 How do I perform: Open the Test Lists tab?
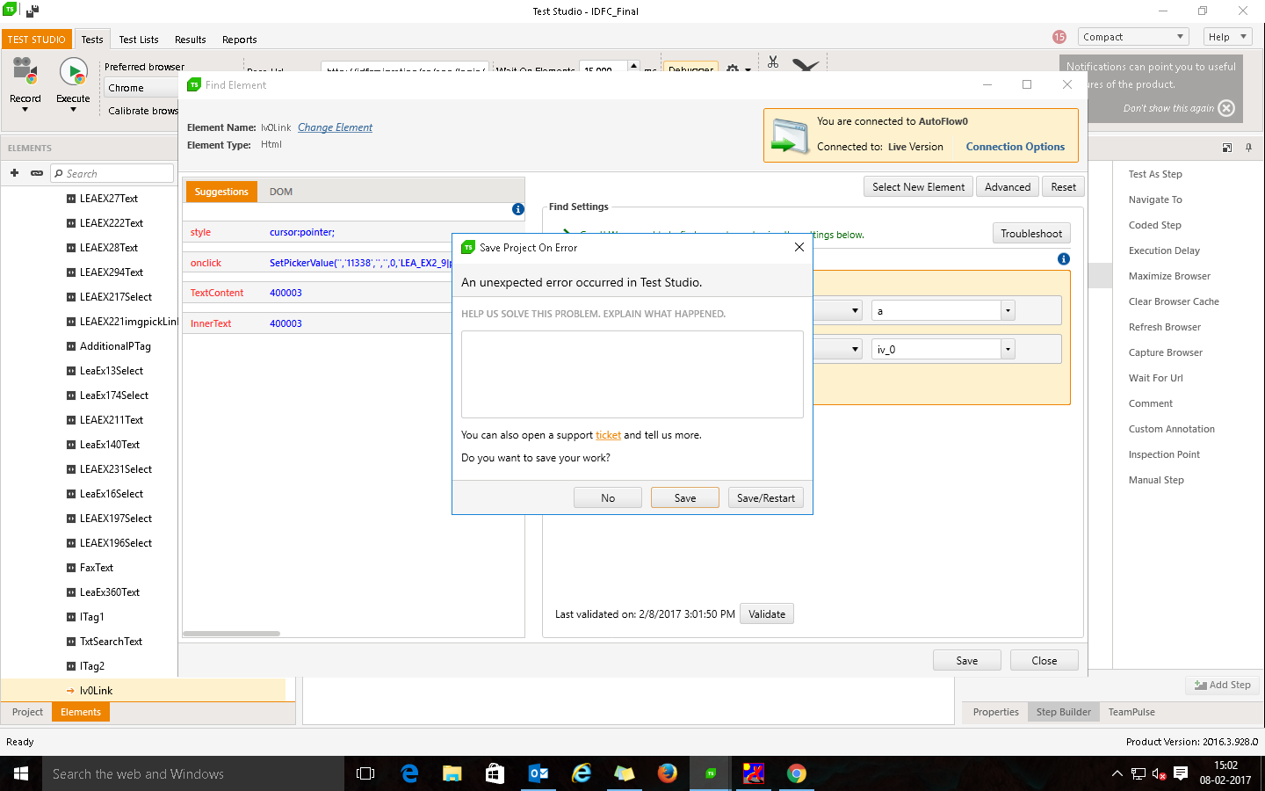pyautogui.click(x=139, y=40)
